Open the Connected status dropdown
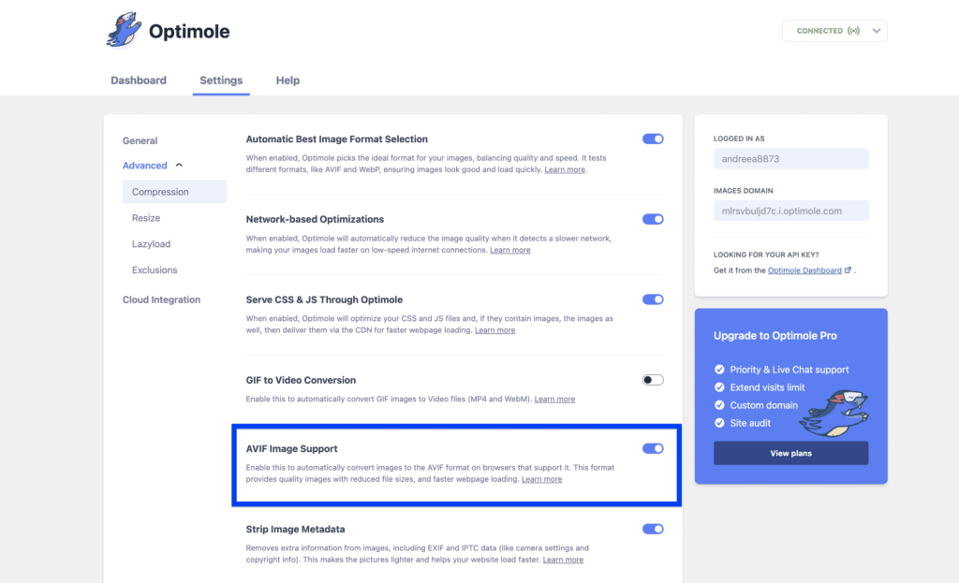 point(876,30)
